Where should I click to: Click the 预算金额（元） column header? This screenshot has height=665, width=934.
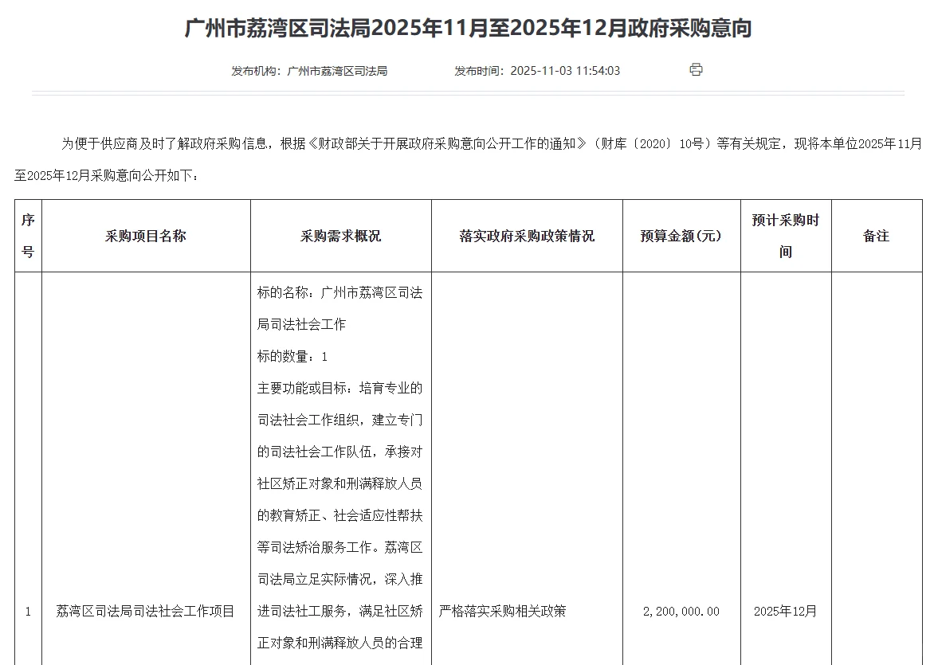click(681, 235)
